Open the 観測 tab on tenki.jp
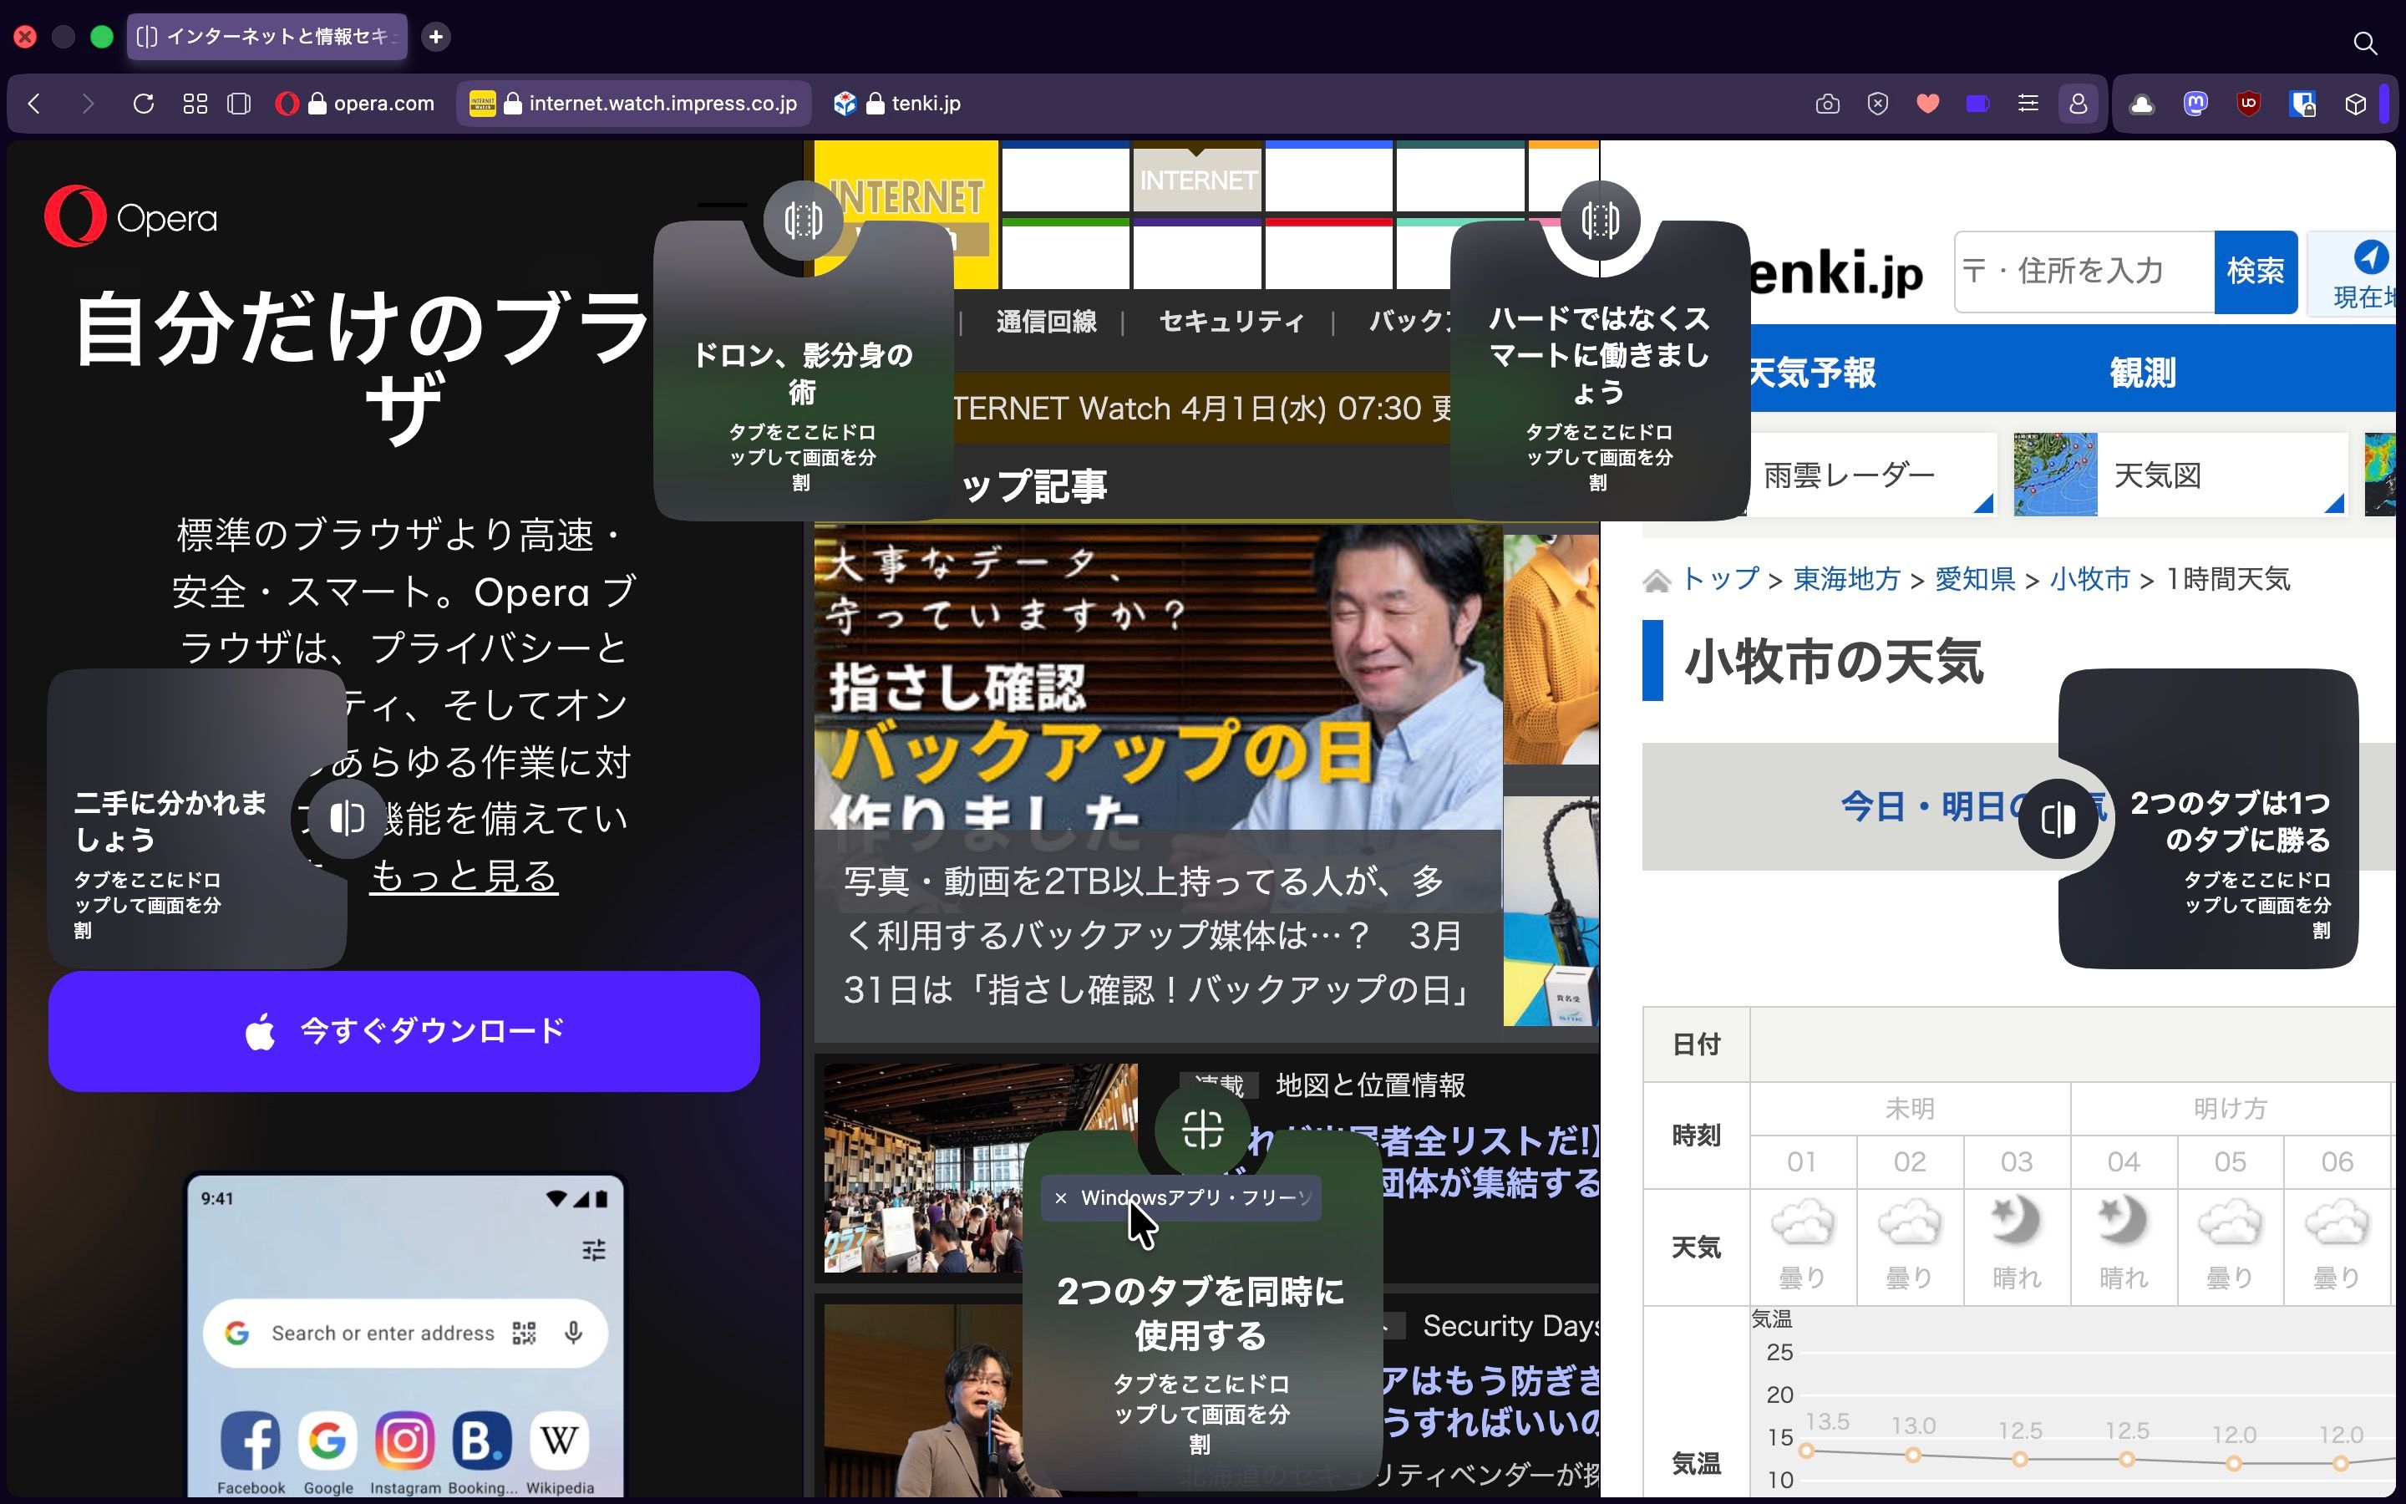Viewport: 2406px width, 1504px height. (x=2143, y=372)
